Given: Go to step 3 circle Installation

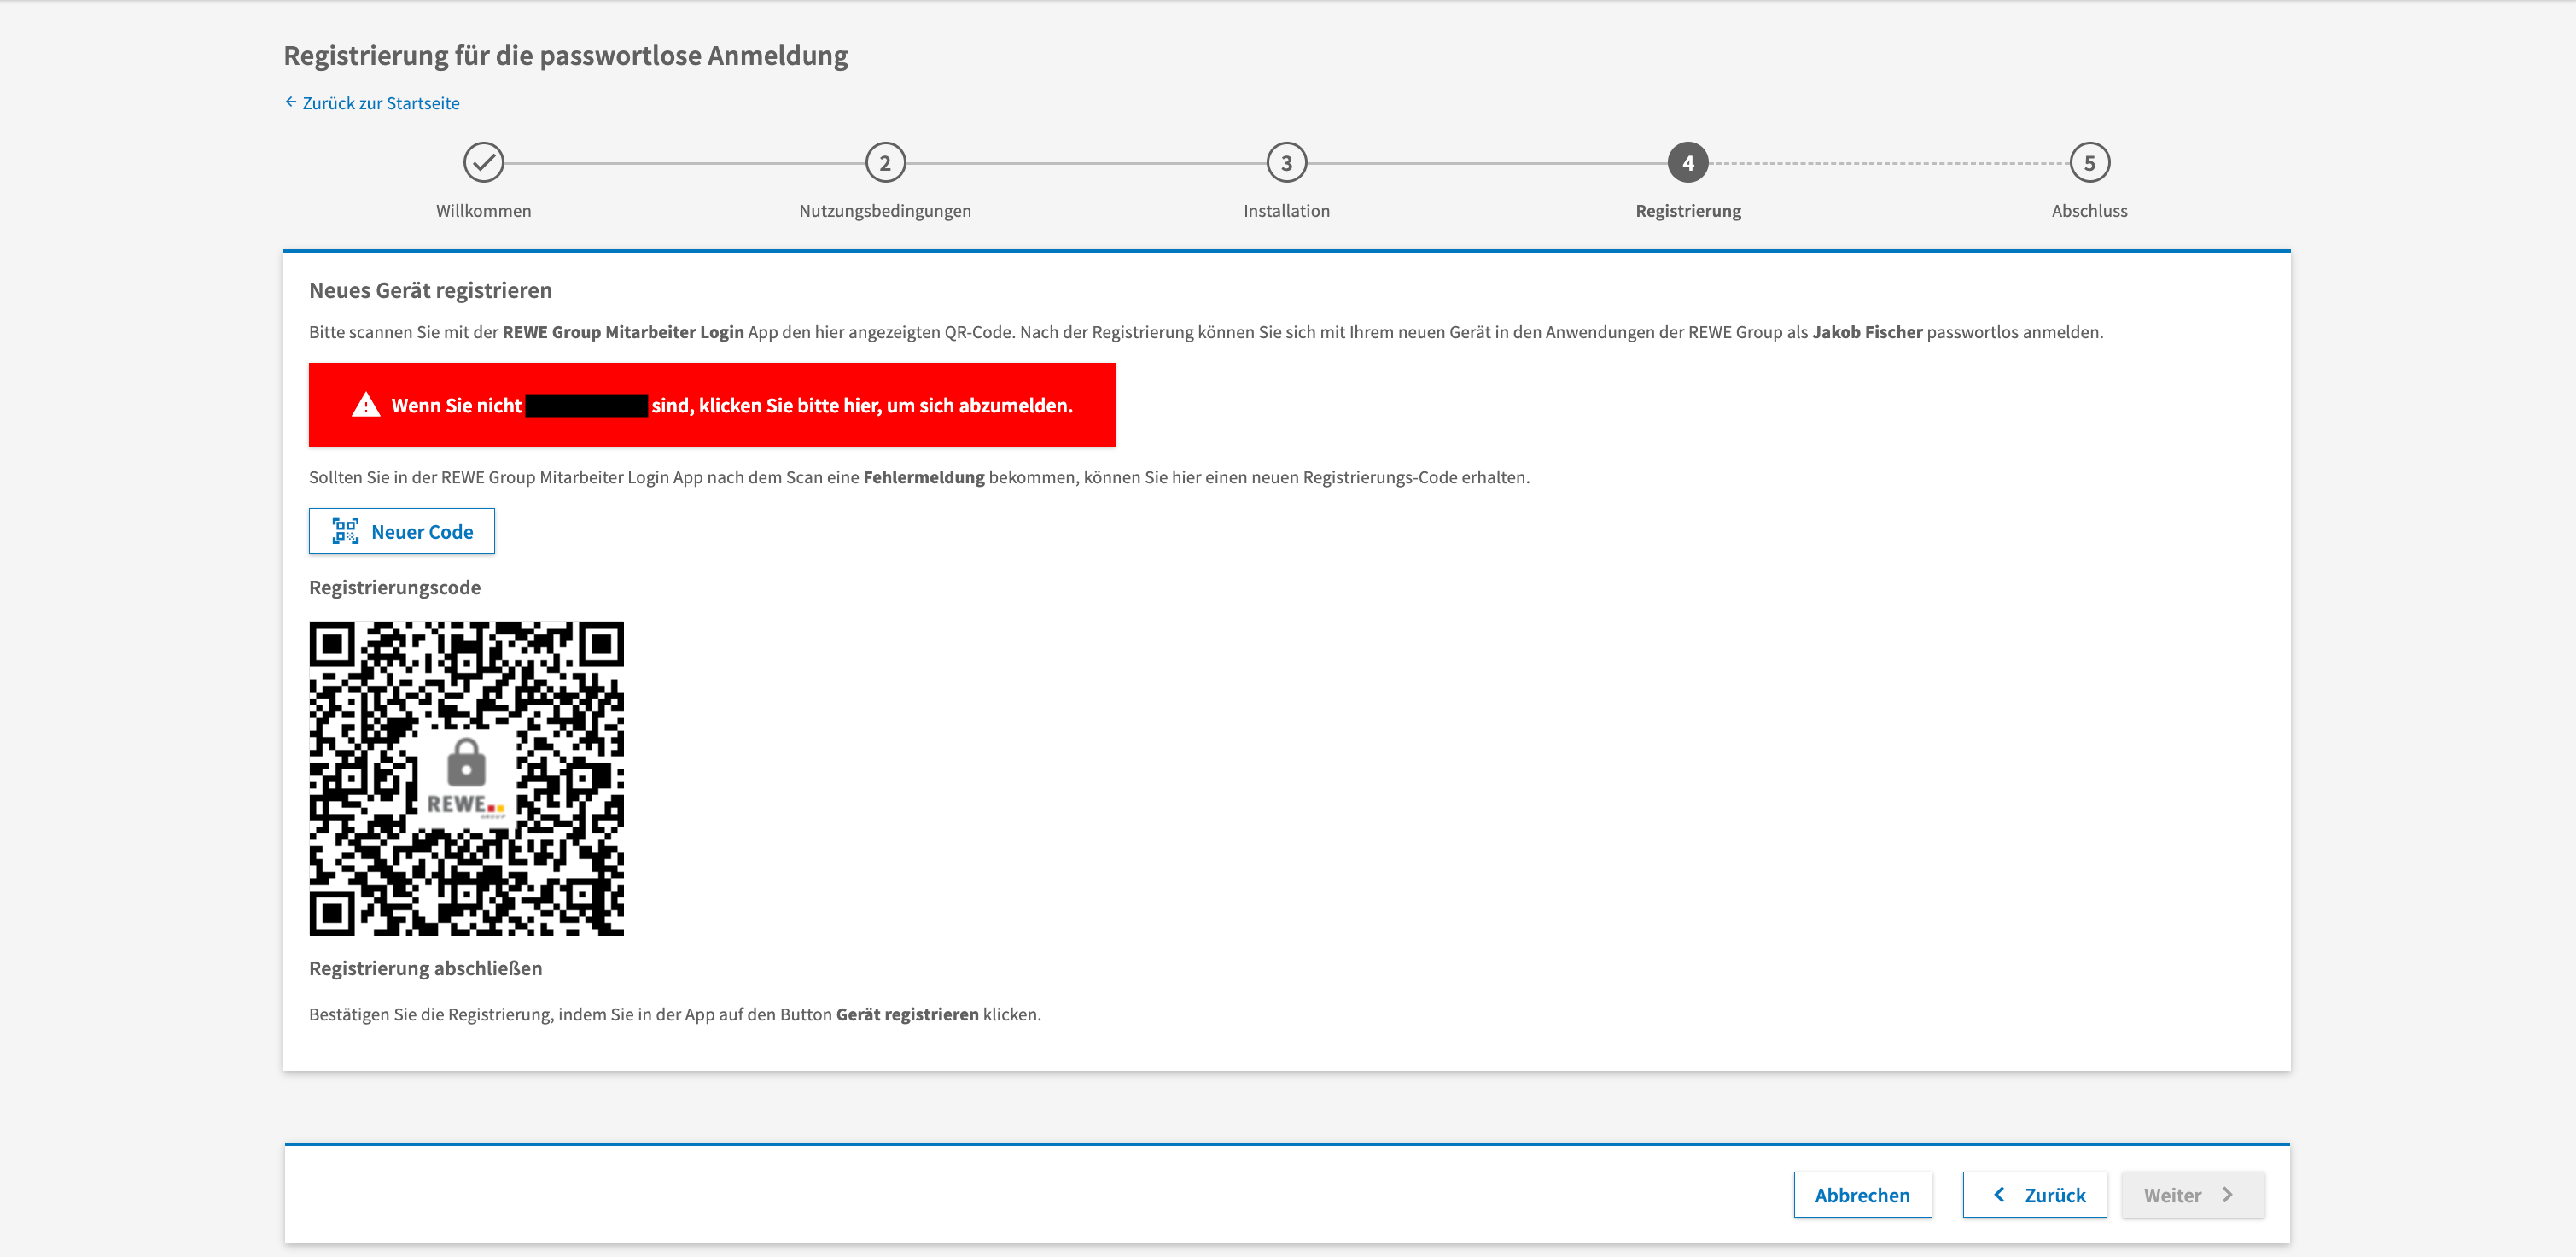Looking at the screenshot, I should point(1287,162).
